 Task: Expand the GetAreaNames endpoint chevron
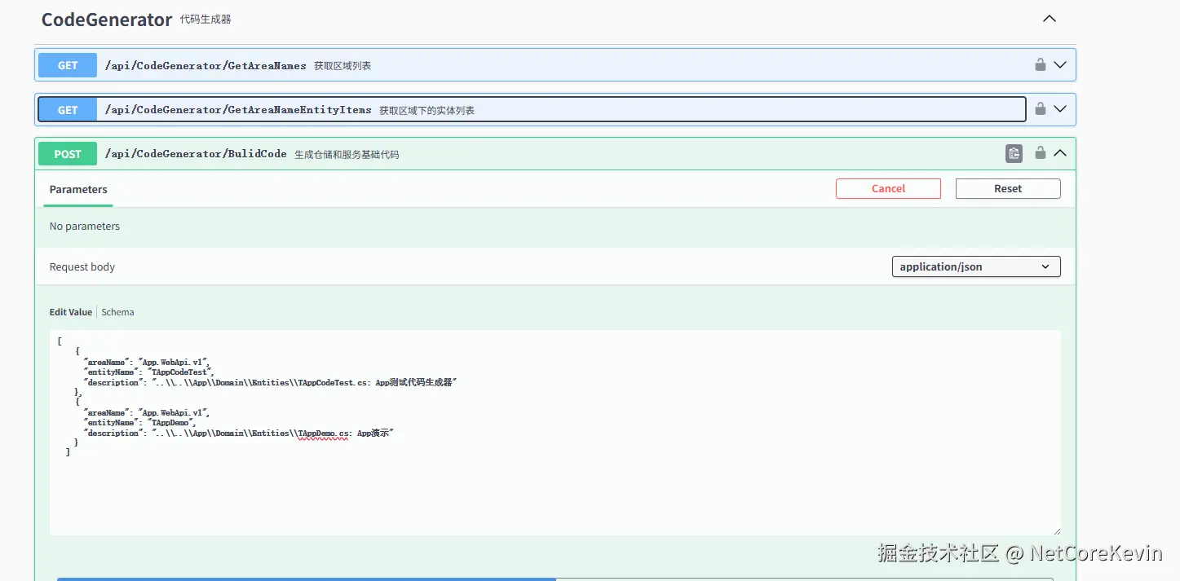1060,65
